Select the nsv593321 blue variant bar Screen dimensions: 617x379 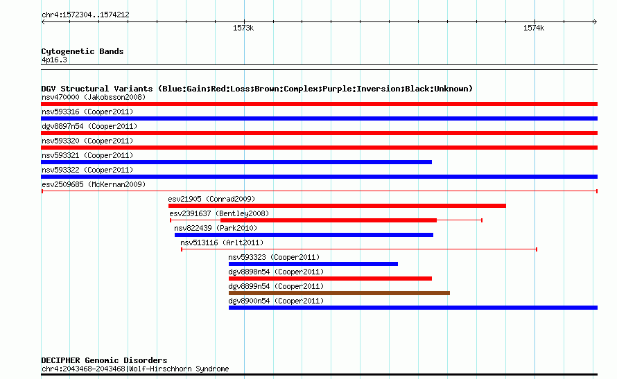point(236,162)
